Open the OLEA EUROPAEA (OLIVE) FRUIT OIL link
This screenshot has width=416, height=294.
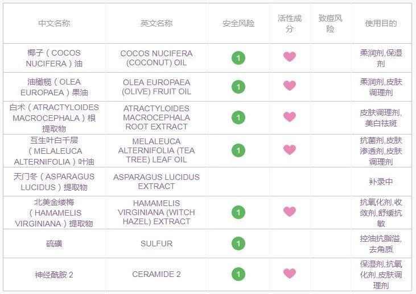point(156,87)
